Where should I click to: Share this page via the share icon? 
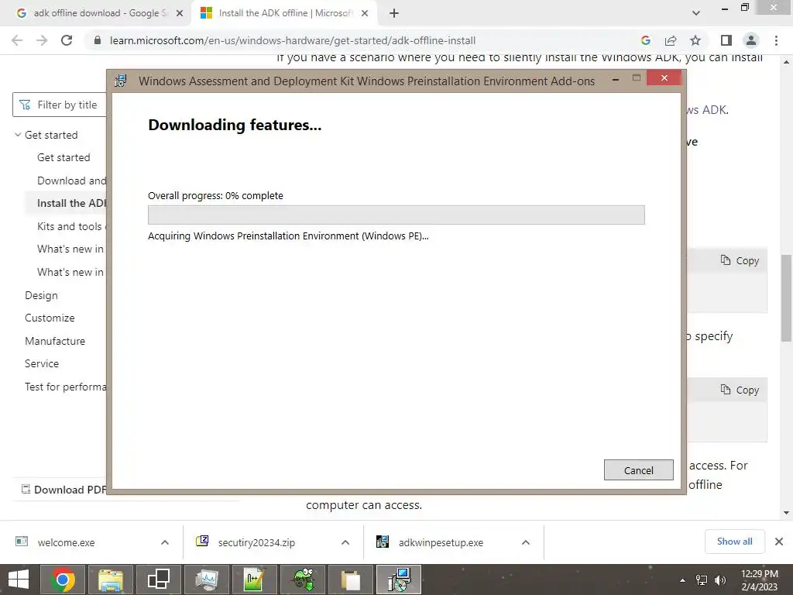click(671, 40)
